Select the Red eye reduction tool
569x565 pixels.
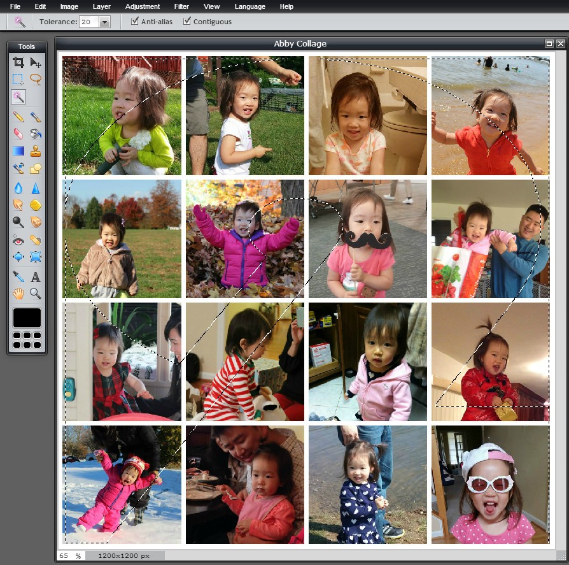click(x=18, y=240)
